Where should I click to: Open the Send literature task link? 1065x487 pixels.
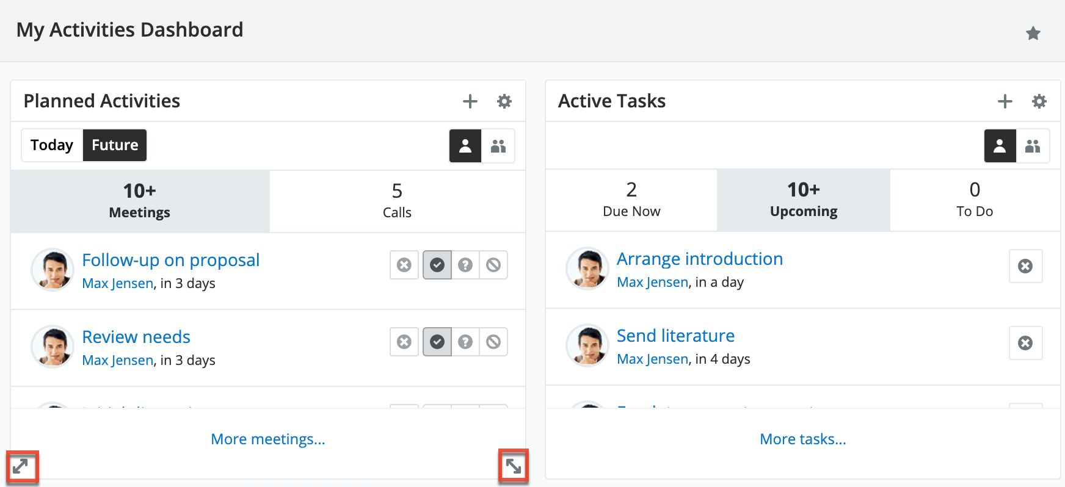point(675,336)
